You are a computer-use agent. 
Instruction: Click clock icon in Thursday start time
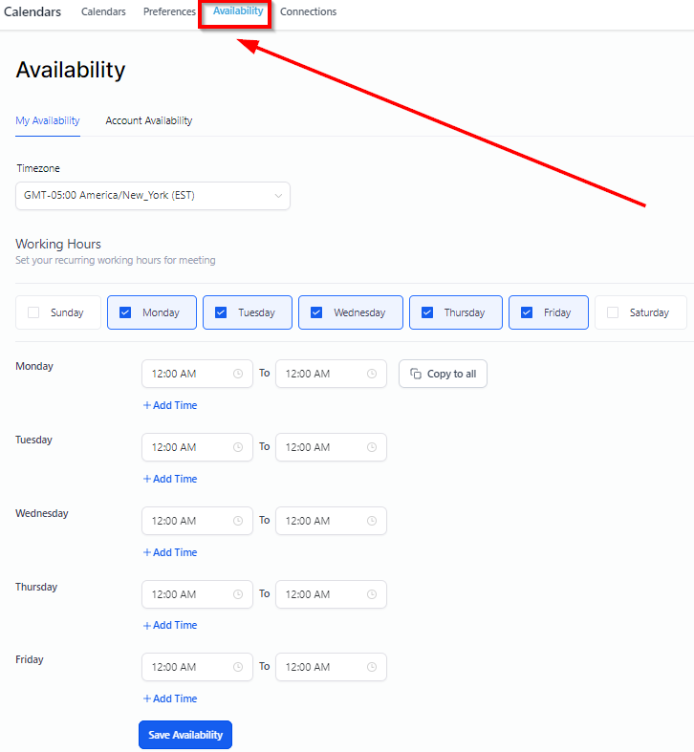(x=238, y=594)
